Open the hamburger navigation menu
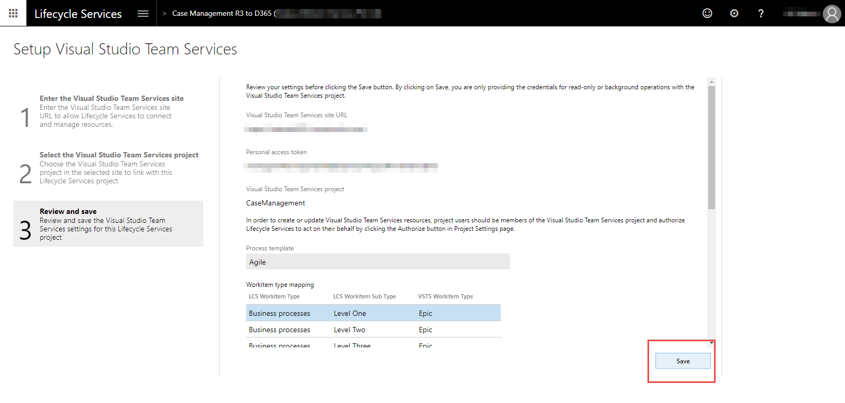845x403 pixels. click(x=143, y=13)
